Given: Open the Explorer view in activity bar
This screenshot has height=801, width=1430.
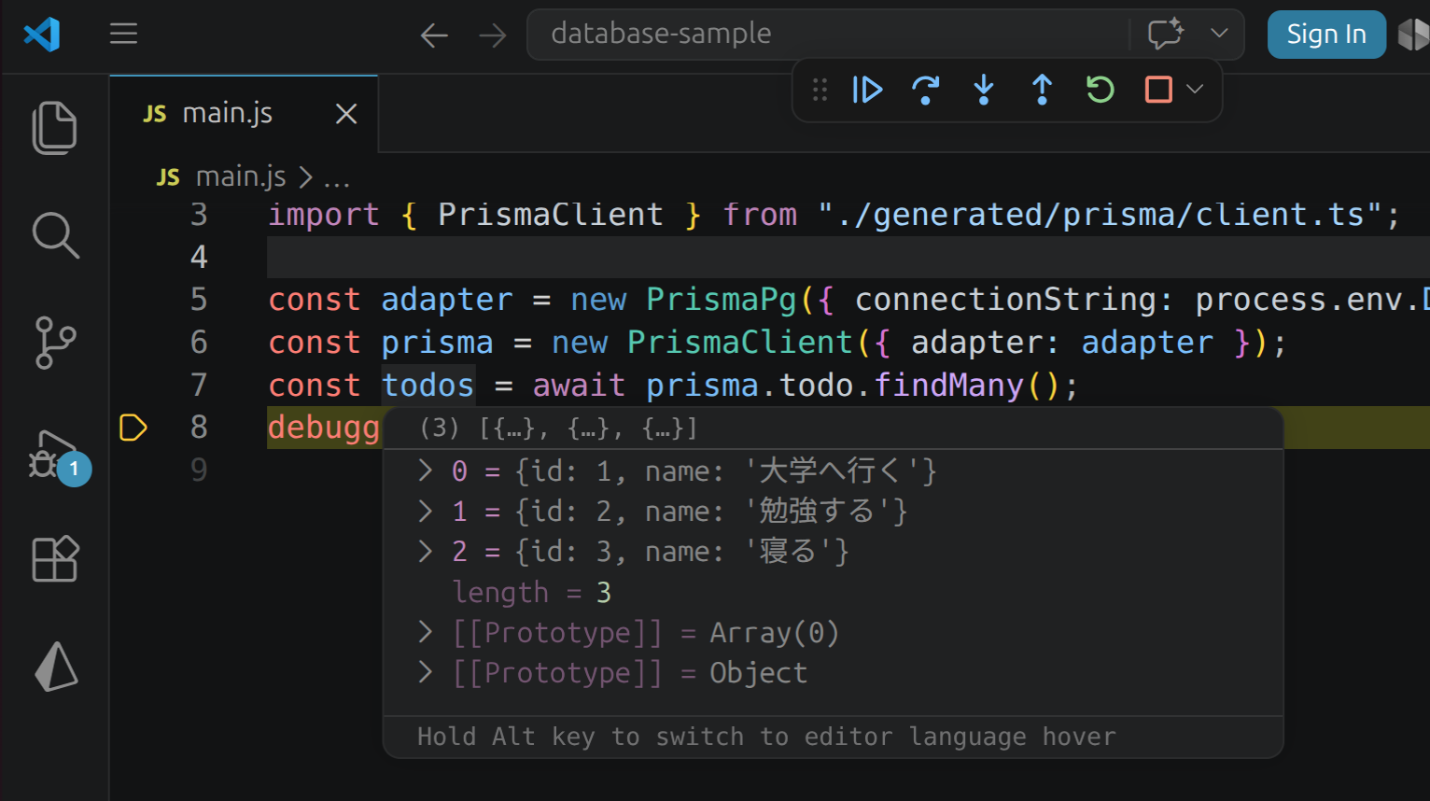Looking at the screenshot, I should (55, 128).
